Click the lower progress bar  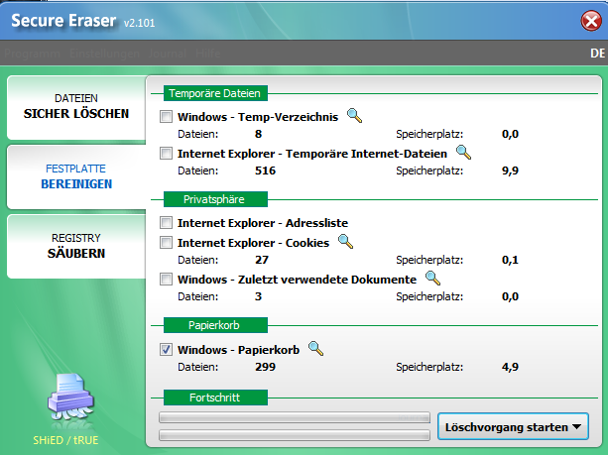point(295,435)
